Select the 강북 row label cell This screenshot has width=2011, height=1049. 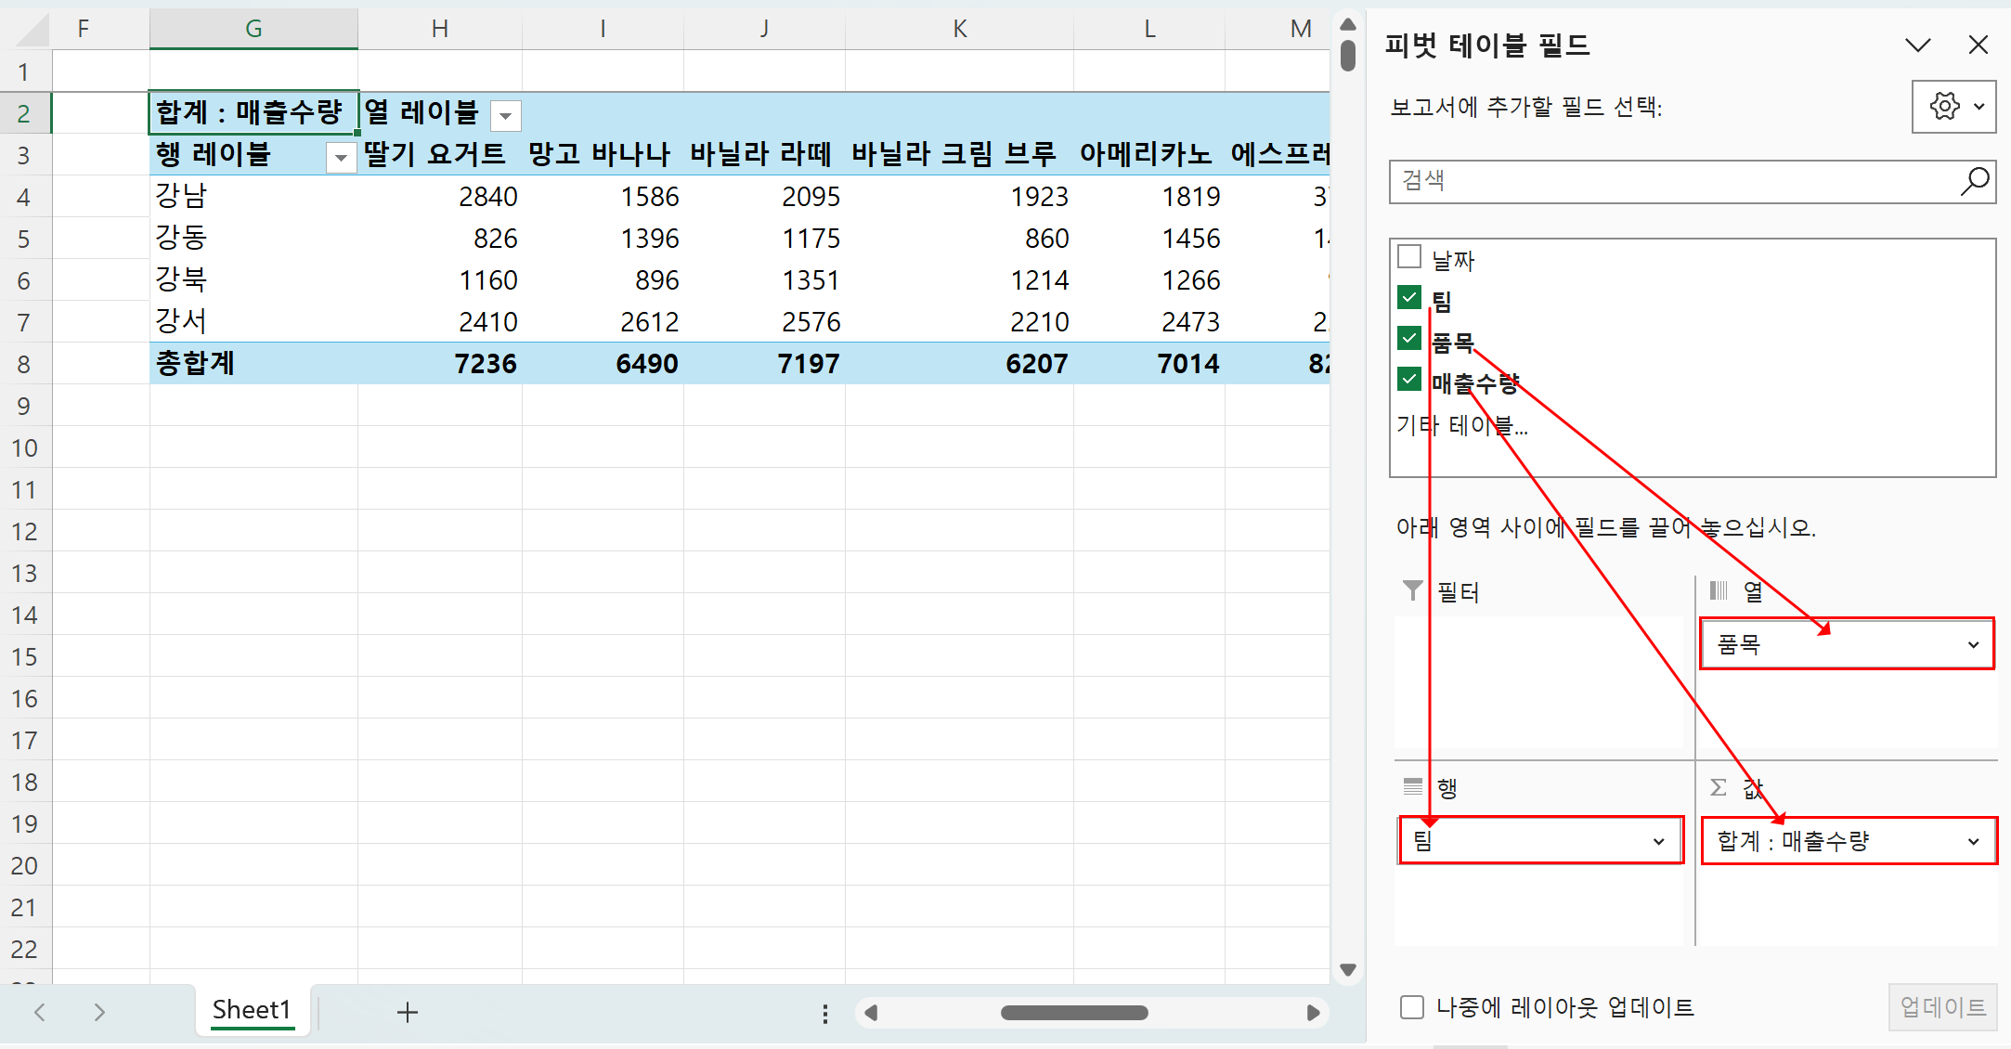(253, 279)
